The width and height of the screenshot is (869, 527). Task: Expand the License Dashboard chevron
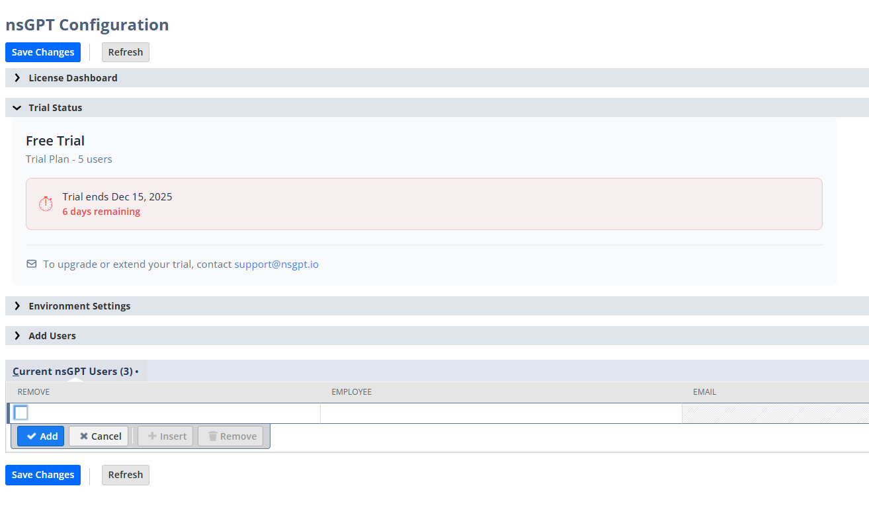[x=17, y=78]
